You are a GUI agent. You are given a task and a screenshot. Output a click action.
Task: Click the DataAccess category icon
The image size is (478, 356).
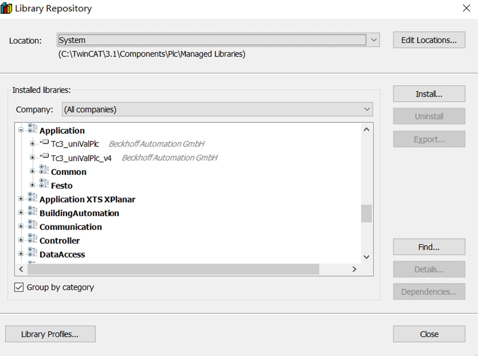(x=32, y=253)
